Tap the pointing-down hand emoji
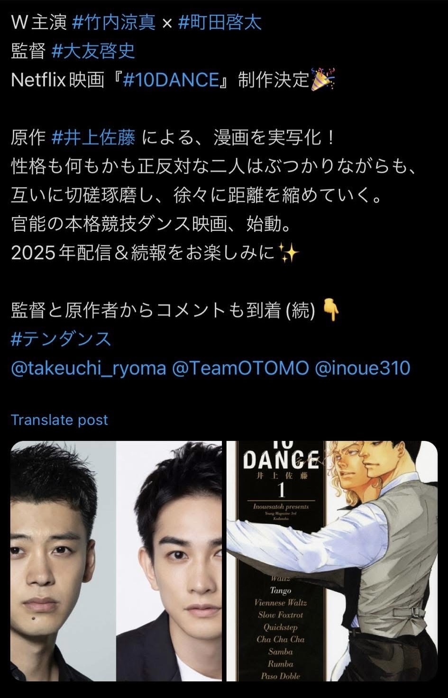The image size is (448, 698). [330, 311]
